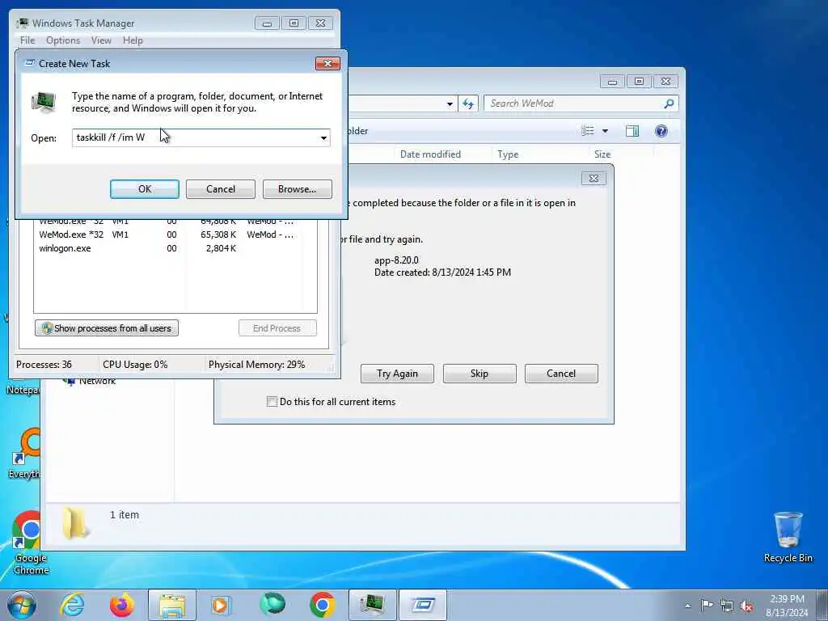Toggle the preview pane icon
The height and width of the screenshot is (621, 828).
pyautogui.click(x=632, y=131)
